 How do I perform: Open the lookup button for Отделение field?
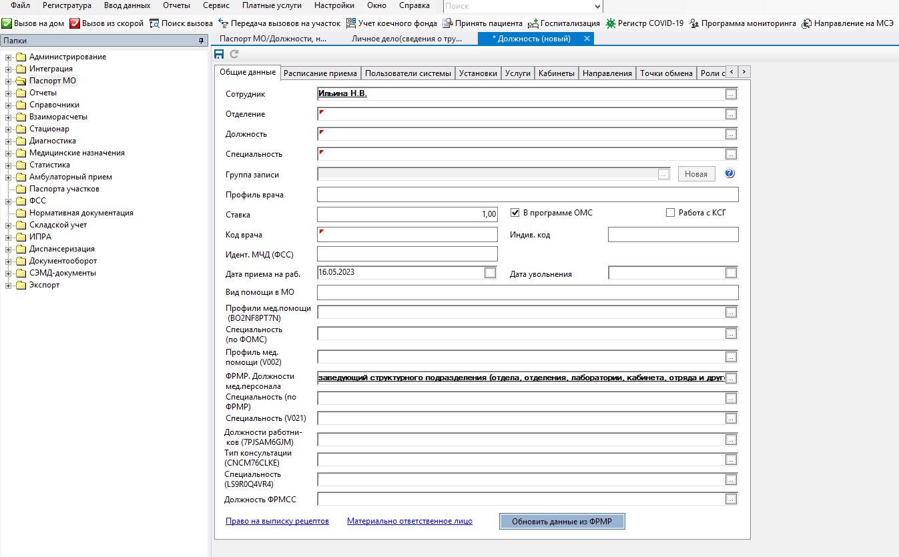click(x=731, y=114)
